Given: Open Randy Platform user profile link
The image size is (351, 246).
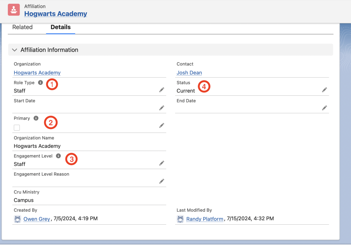Looking at the screenshot, I should tap(205, 219).
